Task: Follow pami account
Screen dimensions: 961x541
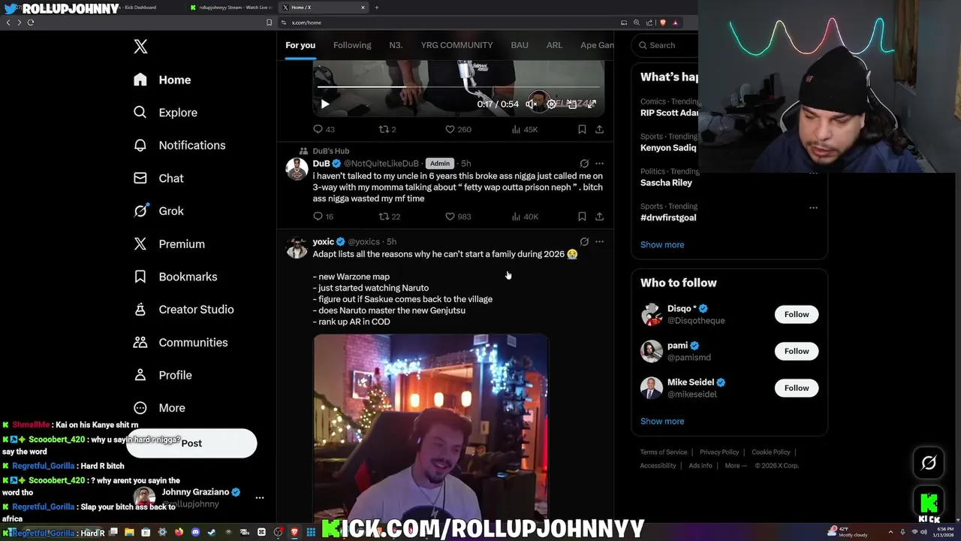Action: [797, 351]
